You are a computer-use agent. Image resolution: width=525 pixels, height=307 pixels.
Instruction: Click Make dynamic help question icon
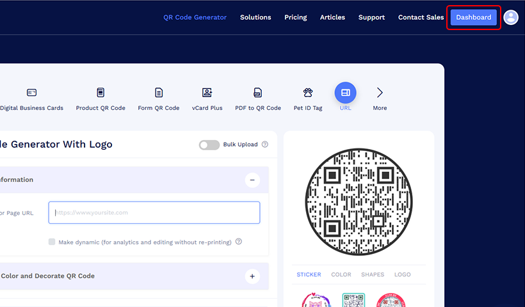tap(239, 242)
